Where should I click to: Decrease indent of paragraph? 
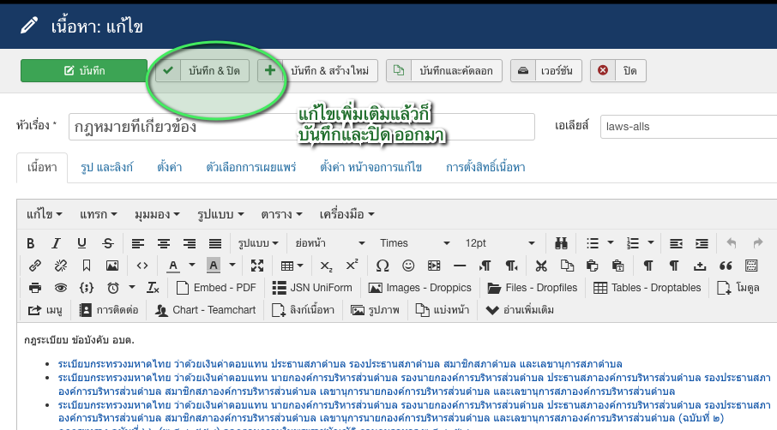click(676, 243)
